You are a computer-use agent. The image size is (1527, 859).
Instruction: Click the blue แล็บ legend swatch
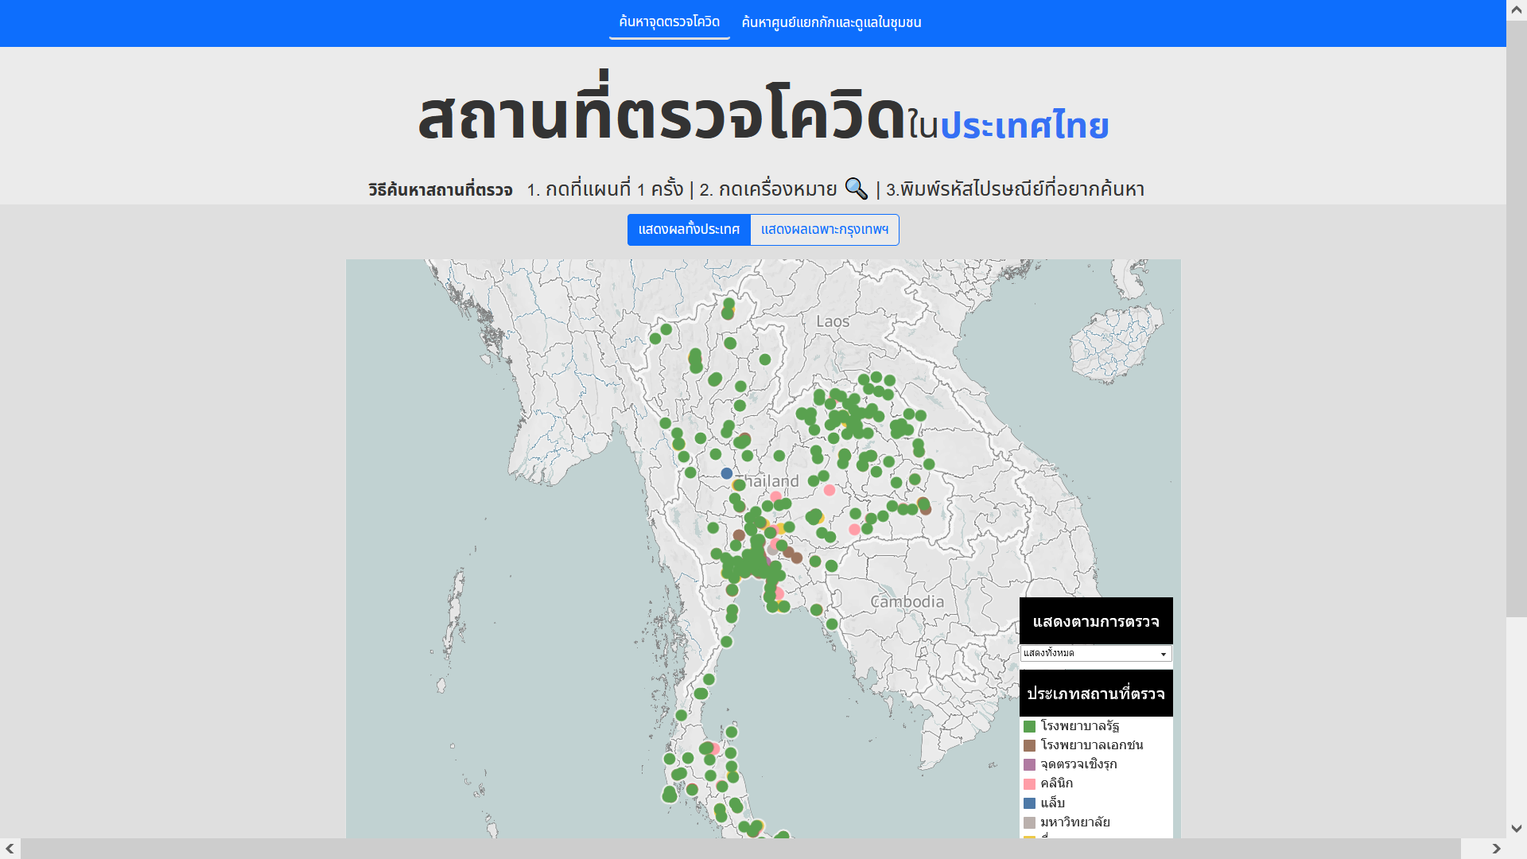point(1029,803)
